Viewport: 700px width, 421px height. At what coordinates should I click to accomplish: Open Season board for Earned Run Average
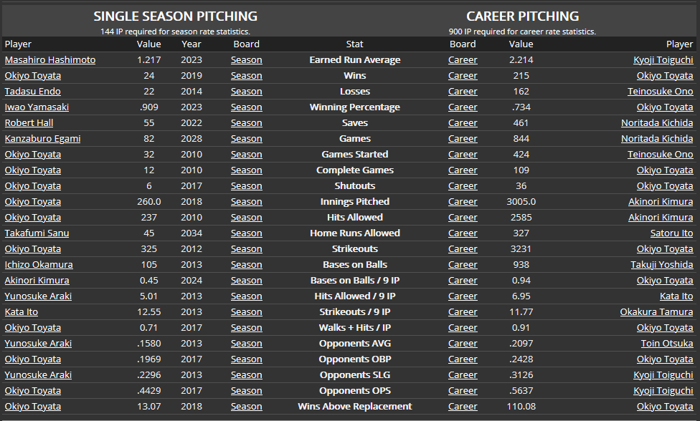point(246,60)
